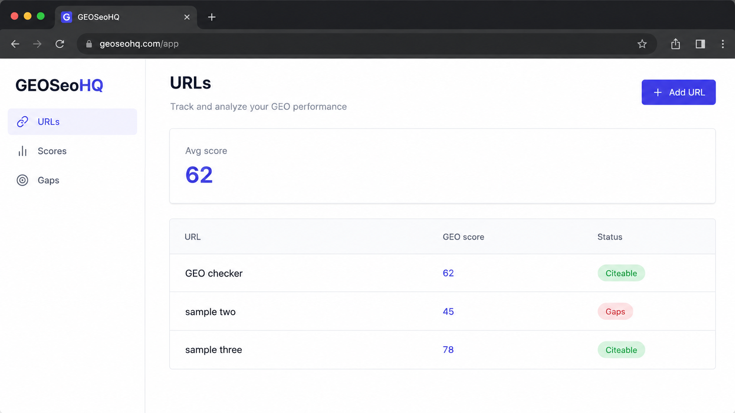The height and width of the screenshot is (413, 735).
Task: Click the Status column header
Action: tap(610, 237)
